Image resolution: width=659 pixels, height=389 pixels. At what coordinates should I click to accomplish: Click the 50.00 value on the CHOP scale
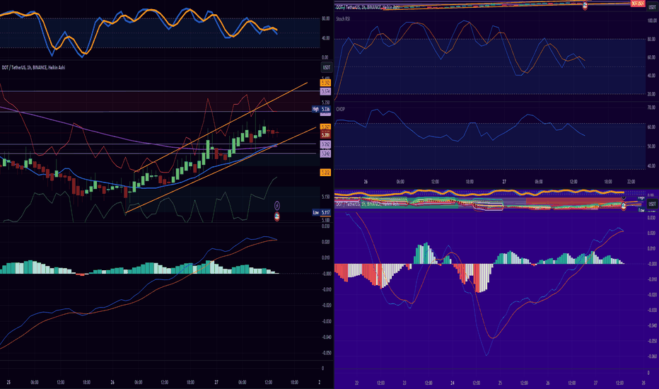click(652, 146)
